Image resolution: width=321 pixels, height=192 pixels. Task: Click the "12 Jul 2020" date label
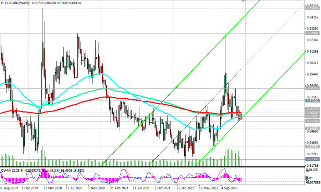tap(74, 188)
